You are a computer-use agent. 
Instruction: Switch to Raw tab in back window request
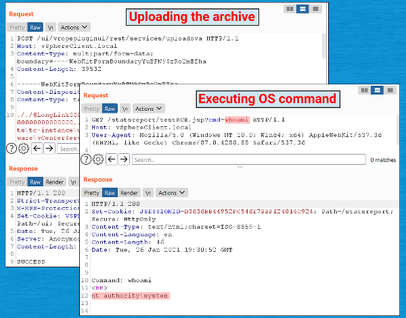pos(35,28)
